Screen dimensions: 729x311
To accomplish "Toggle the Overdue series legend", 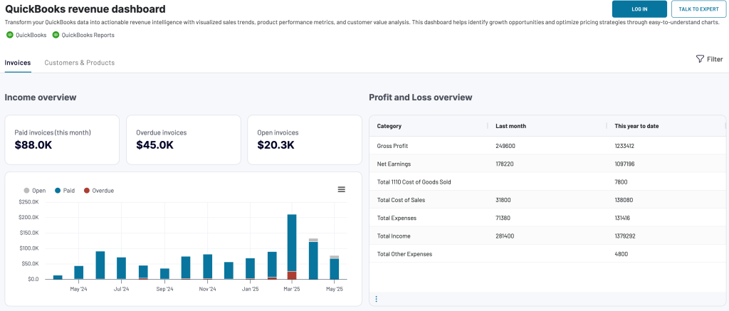I will [x=98, y=191].
